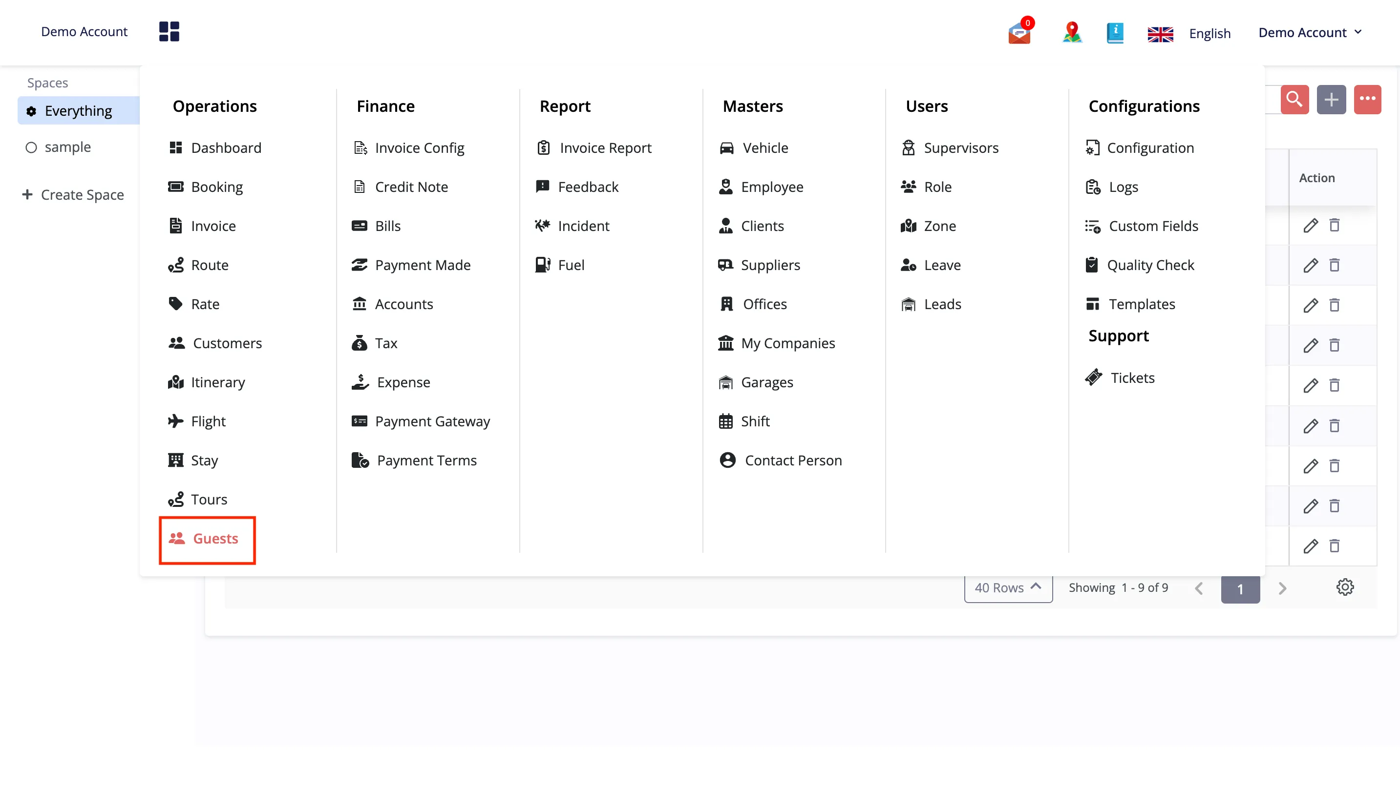Open Tax menu item
The image size is (1400, 795).
pos(375,343)
